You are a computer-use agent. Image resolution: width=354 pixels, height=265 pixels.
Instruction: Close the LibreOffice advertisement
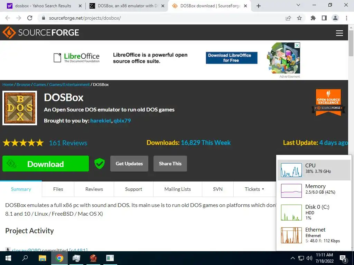[297, 45]
